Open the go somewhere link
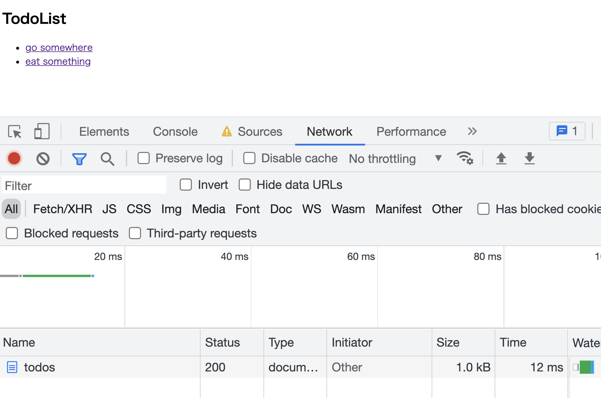This screenshot has width=601, height=398. click(59, 47)
